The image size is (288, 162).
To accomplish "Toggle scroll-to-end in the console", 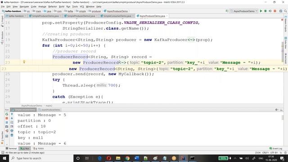I will pyautogui.click(x=12, y=126).
